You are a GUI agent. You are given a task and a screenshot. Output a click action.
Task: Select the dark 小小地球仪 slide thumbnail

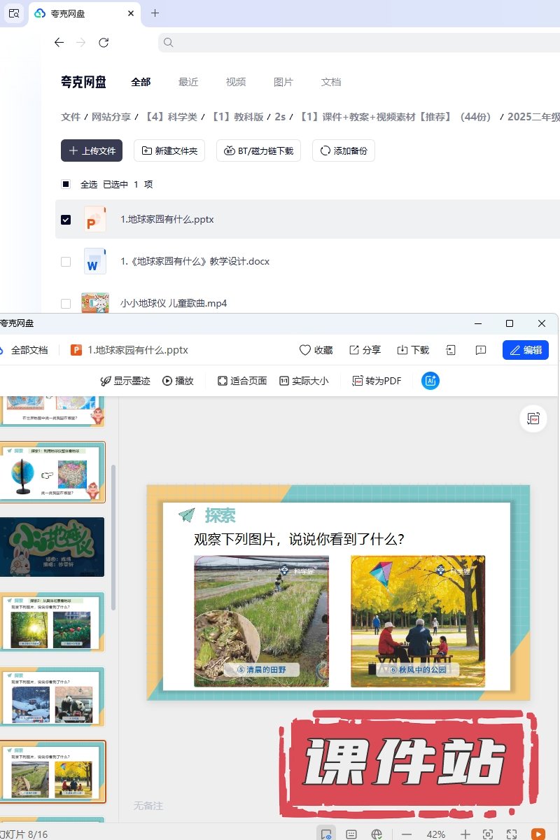[x=52, y=547]
